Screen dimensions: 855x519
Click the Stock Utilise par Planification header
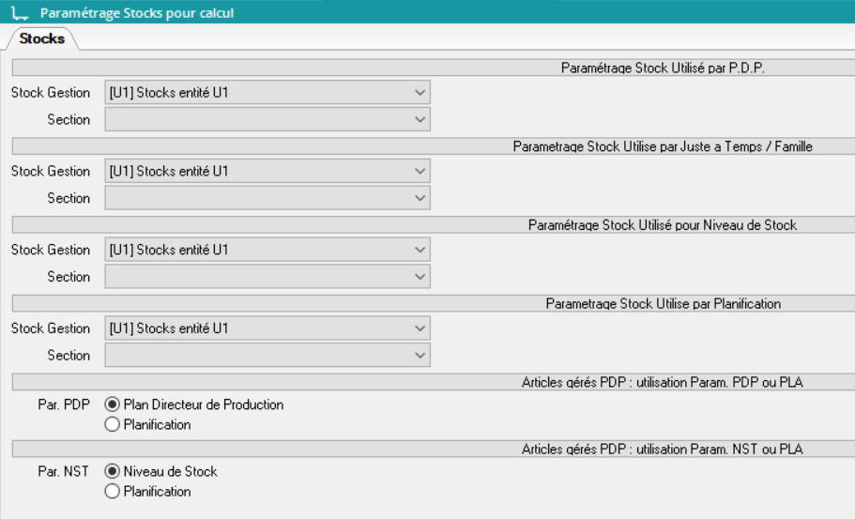tap(663, 304)
